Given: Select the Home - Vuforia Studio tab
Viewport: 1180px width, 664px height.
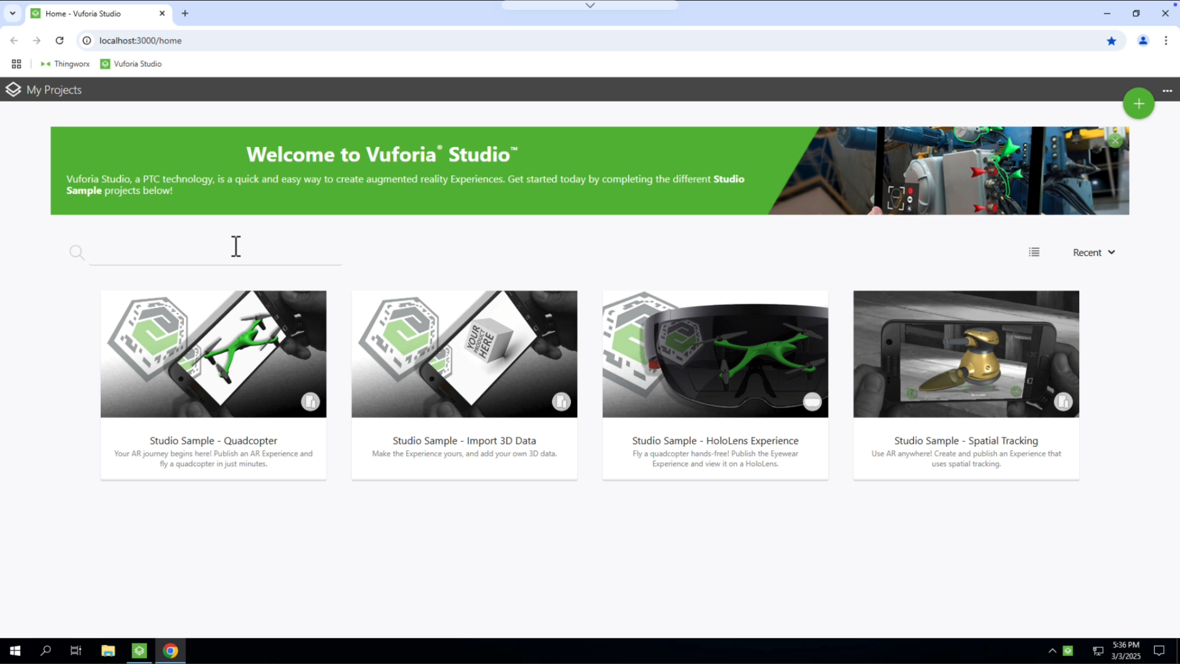Looking at the screenshot, I should coord(98,14).
